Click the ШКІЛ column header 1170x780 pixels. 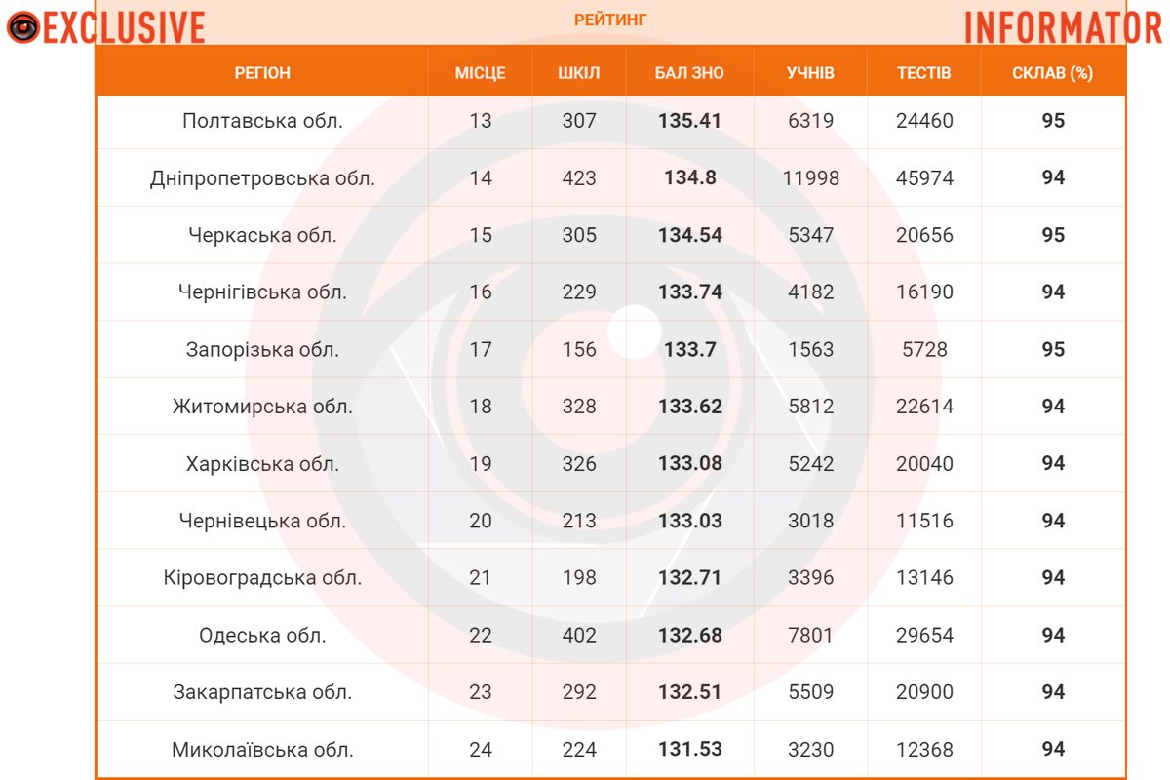coord(578,73)
